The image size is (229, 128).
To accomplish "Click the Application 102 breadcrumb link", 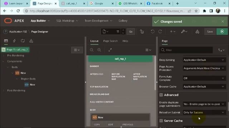I will (18, 32).
